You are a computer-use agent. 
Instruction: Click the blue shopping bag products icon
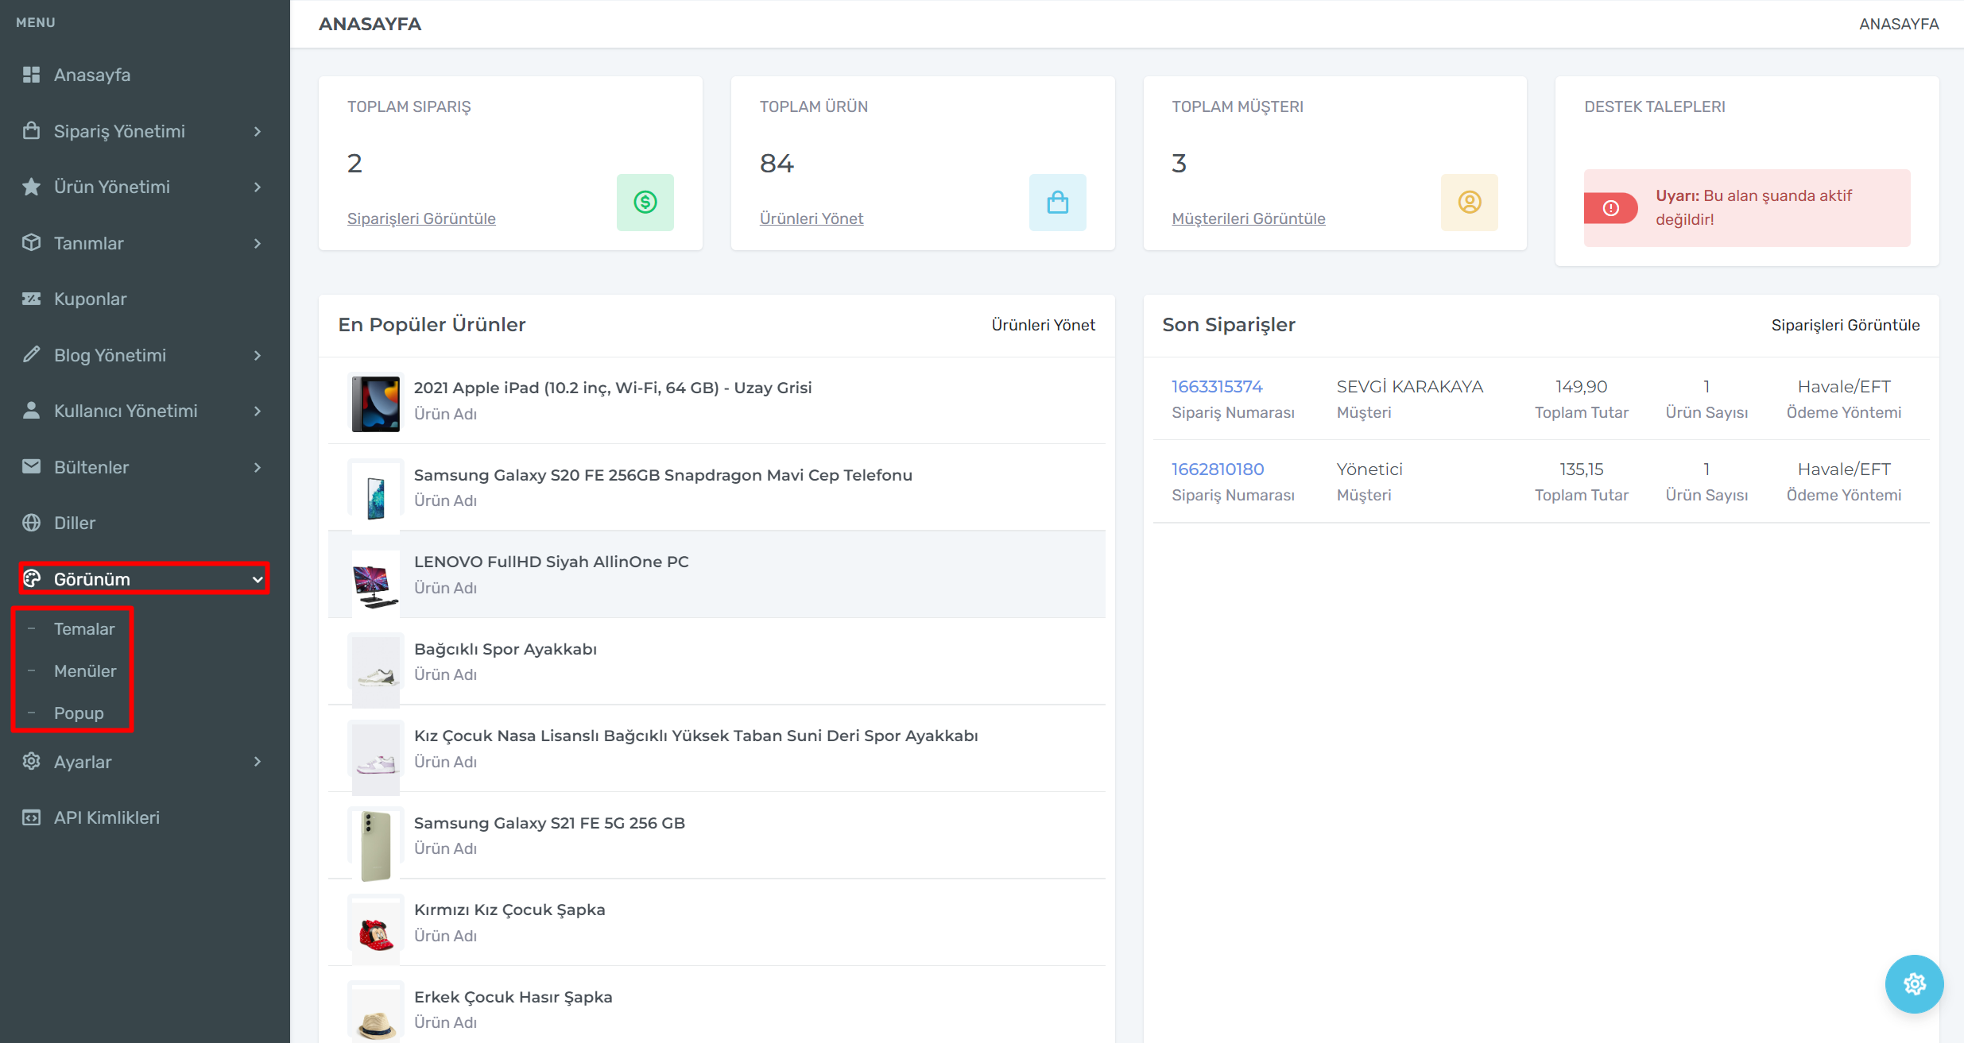pyautogui.click(x=1057, y=203)
